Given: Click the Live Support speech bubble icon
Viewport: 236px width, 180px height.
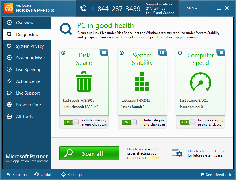Looking at the screenshot, I should (x=9, y=93).
